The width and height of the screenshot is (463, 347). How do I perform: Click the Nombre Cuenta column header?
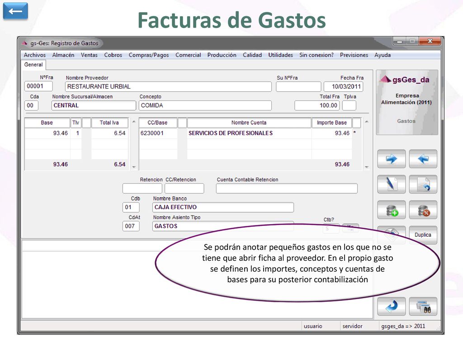pos(249,123)
